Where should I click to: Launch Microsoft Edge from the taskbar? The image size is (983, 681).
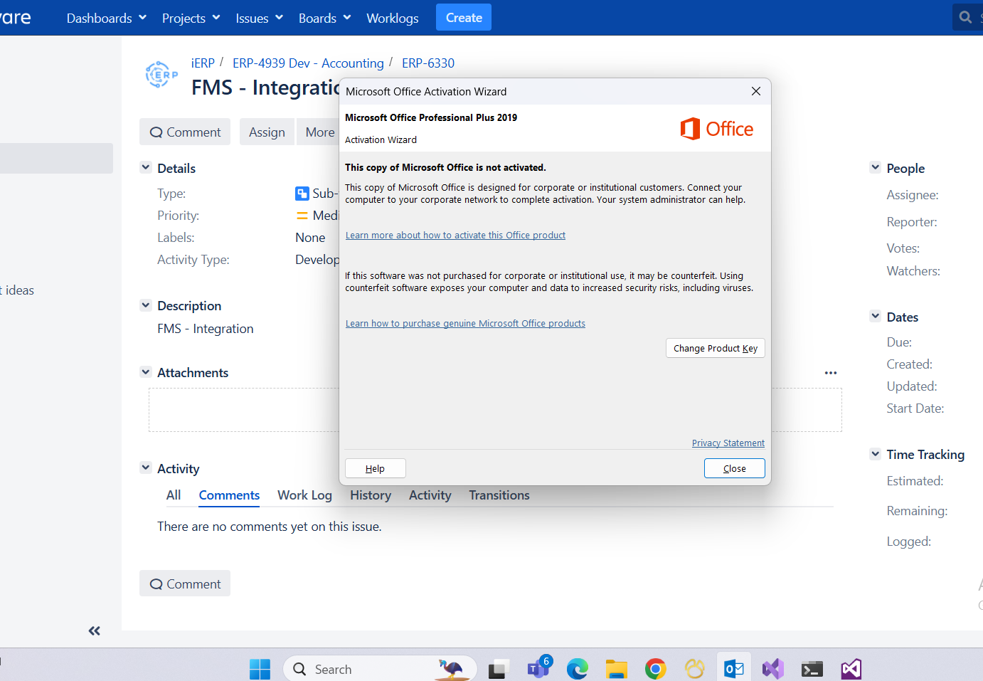click(x=577, y=669)
